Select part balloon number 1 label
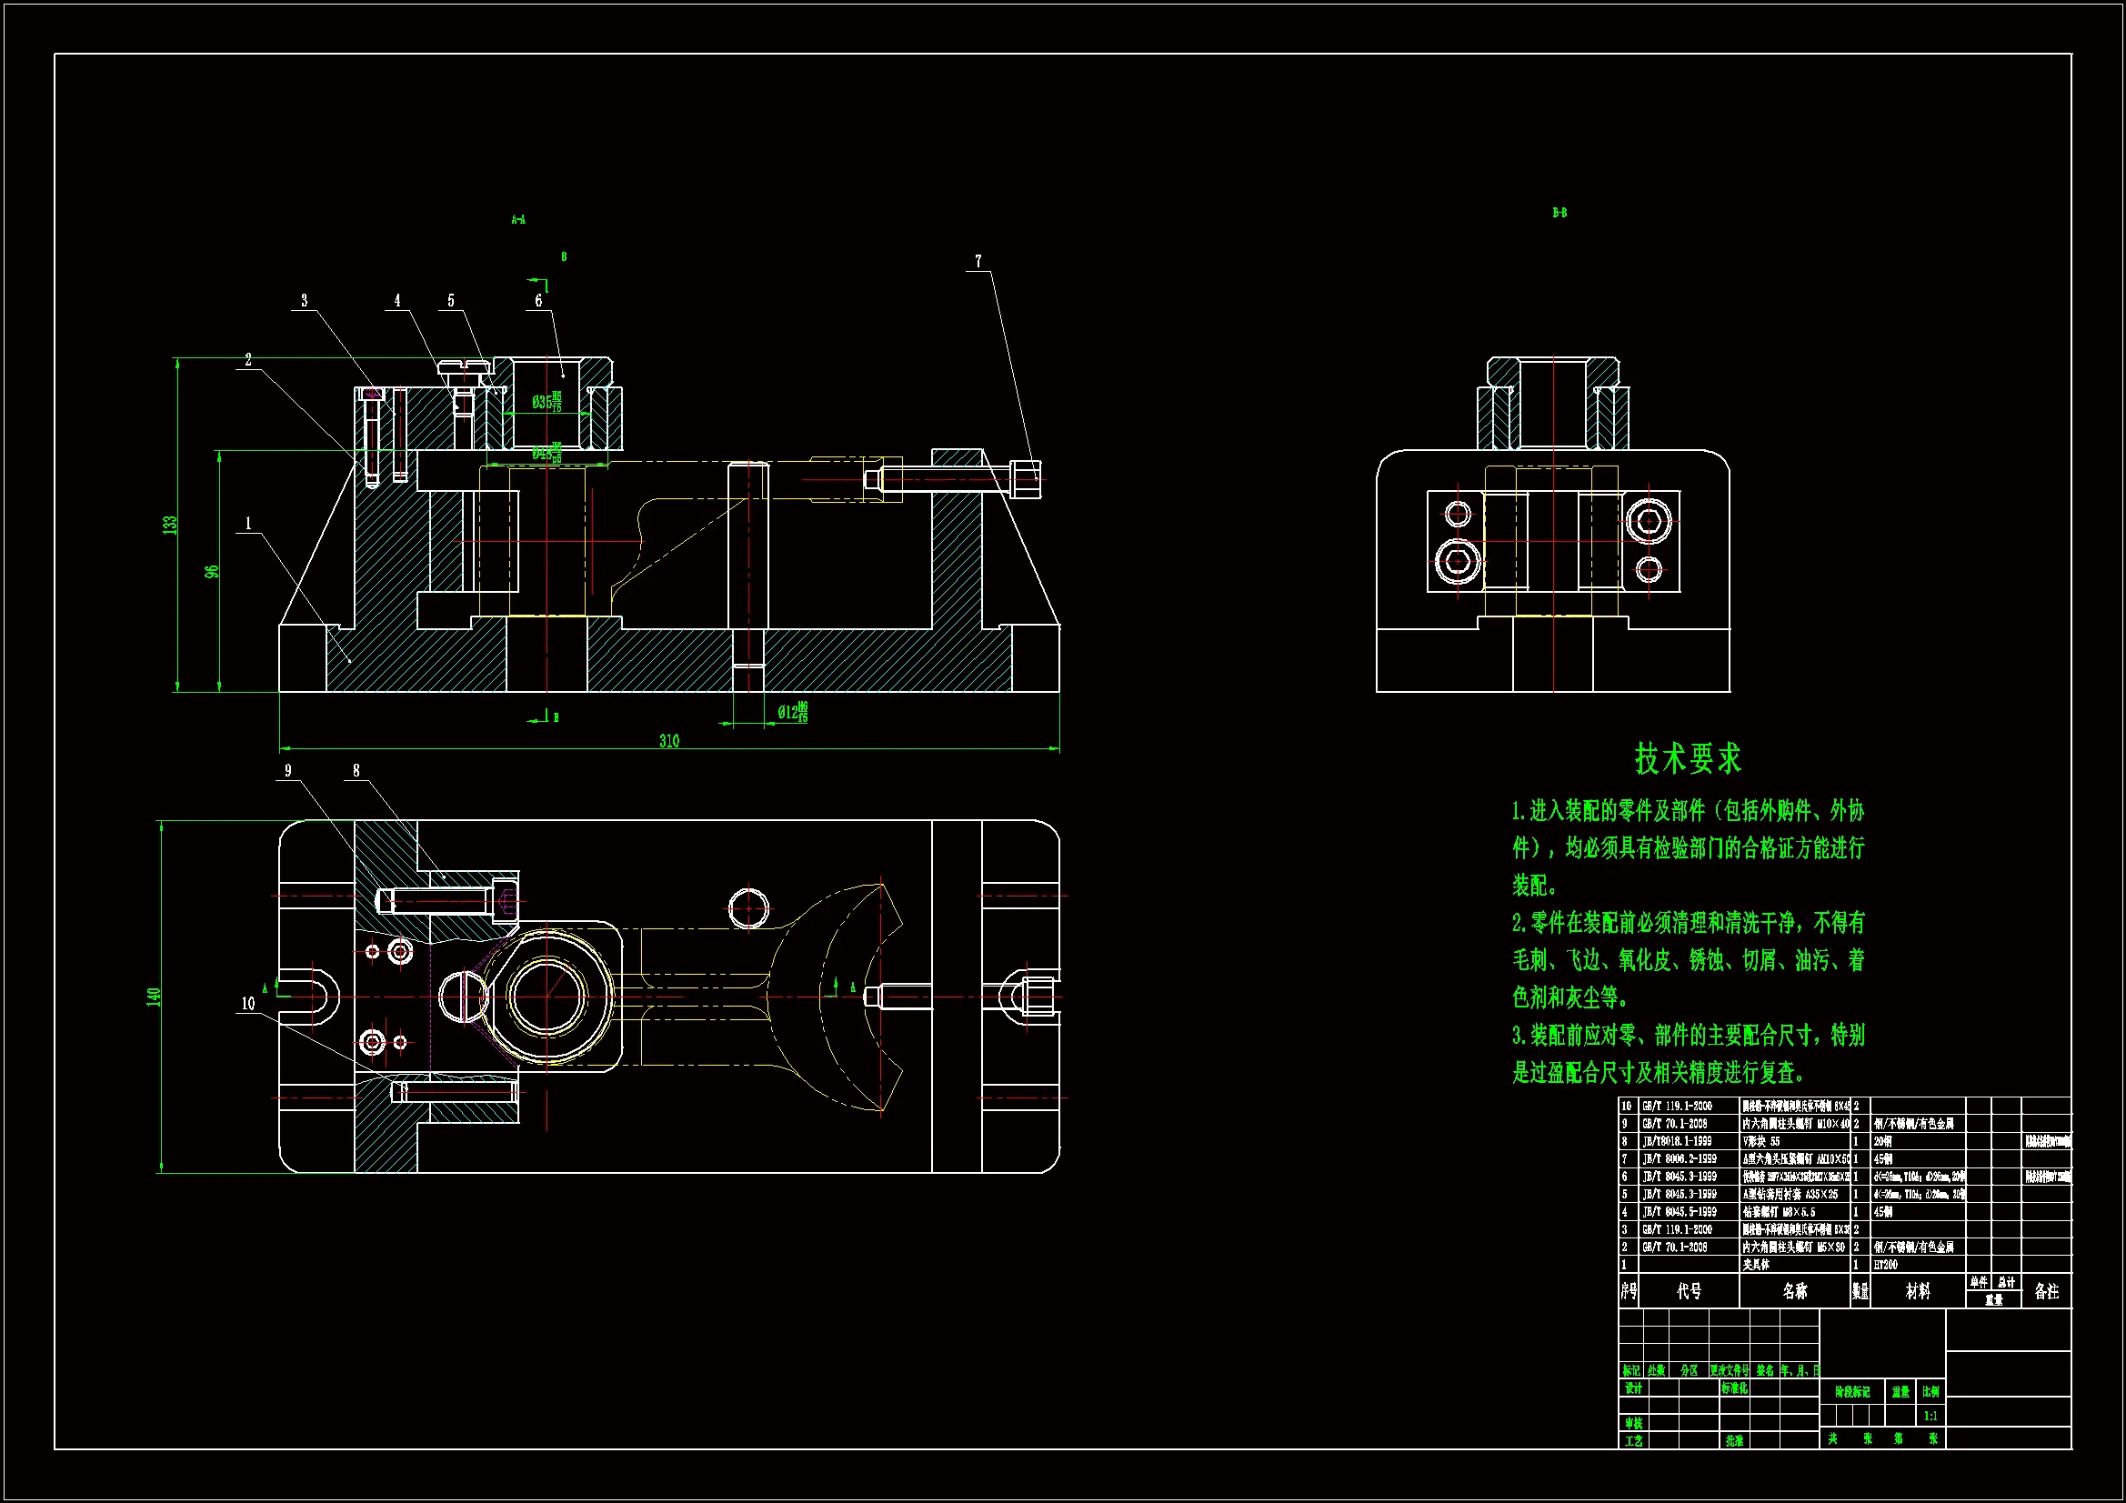Viewport: 2126px width, 1503px height. 248,523
